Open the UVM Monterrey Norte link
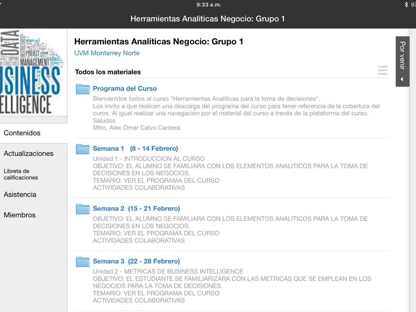The height and width of the screenshot is (312, 416). tap(107, 53)
